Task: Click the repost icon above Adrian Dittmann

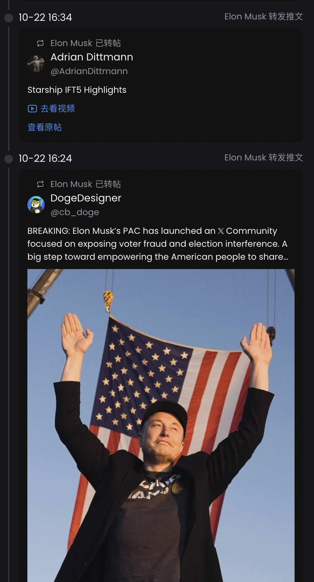Action: coord(40,43)
